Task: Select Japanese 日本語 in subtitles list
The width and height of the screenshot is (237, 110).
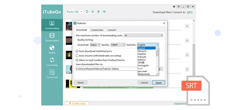Action: click(x=146, y=63)
